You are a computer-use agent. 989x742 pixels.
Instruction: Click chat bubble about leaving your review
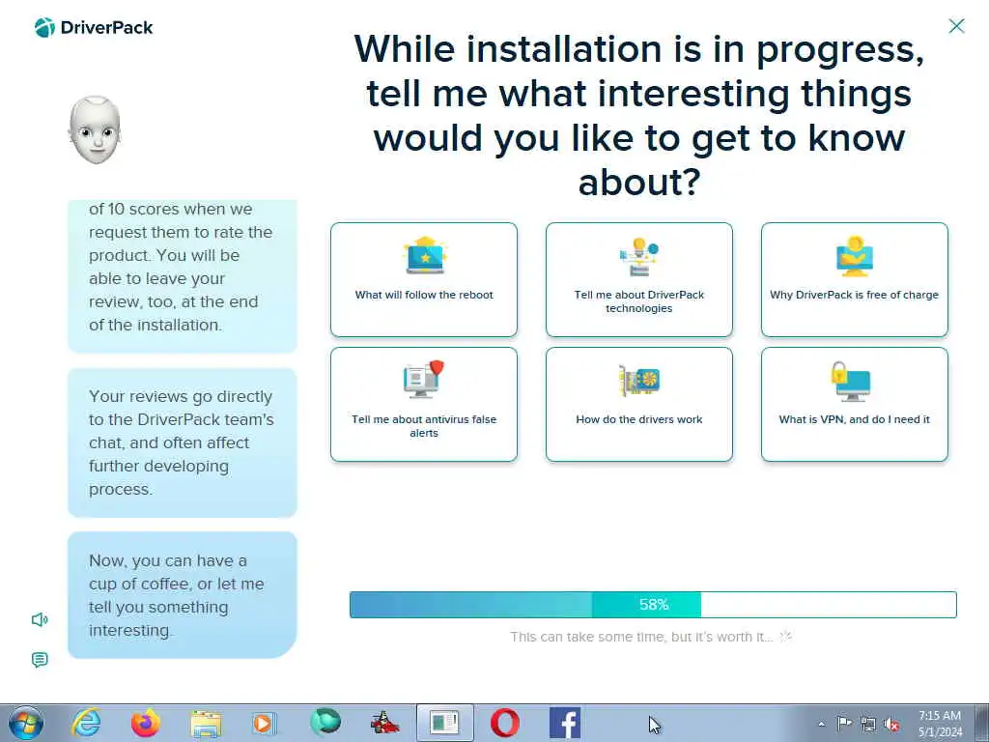[x=183, y=276]
